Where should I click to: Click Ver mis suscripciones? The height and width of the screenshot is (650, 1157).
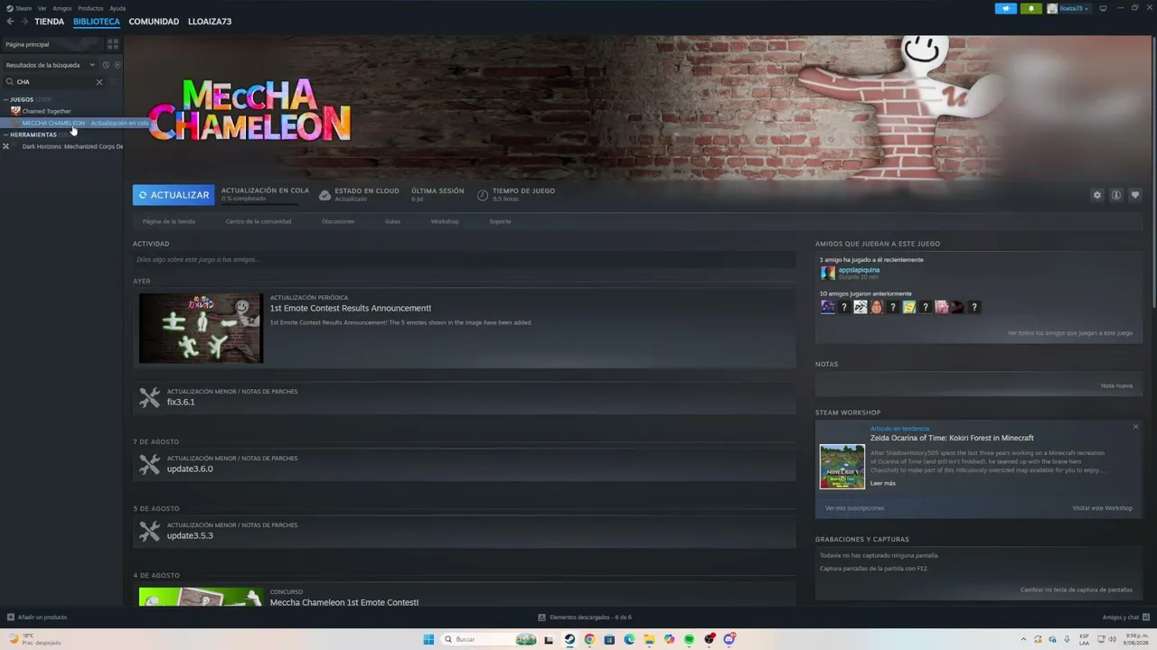pos(855,508)
